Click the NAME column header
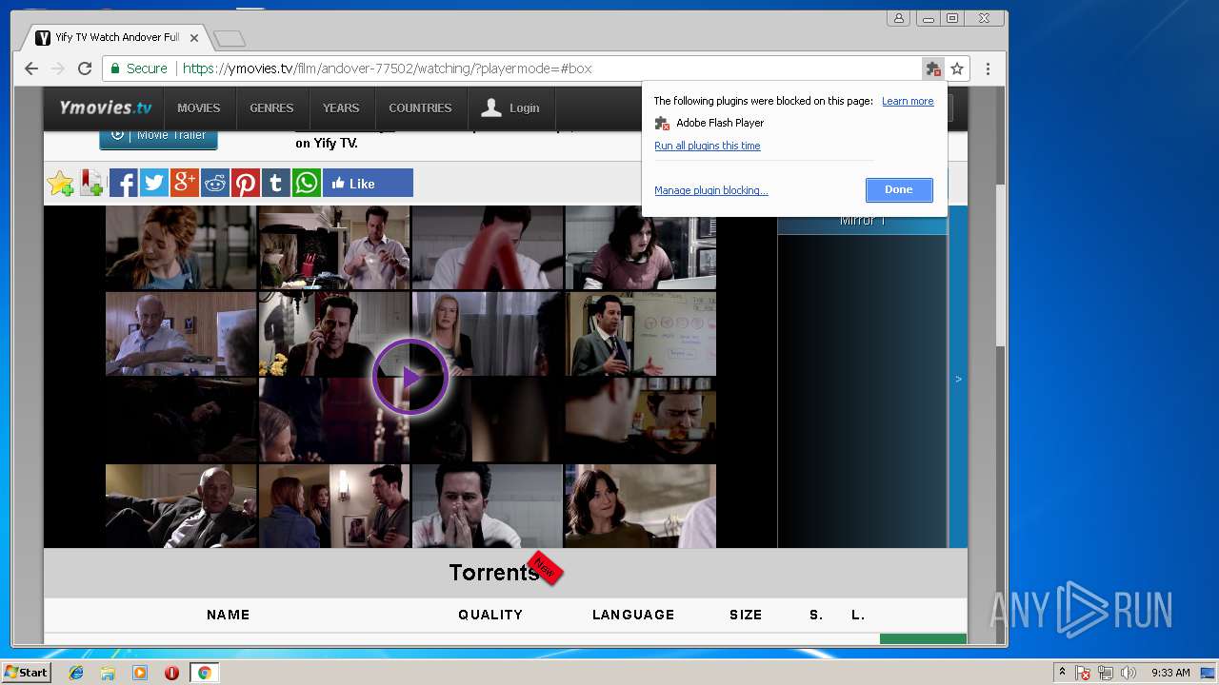The image size is (1219, 685). point(229,615)
